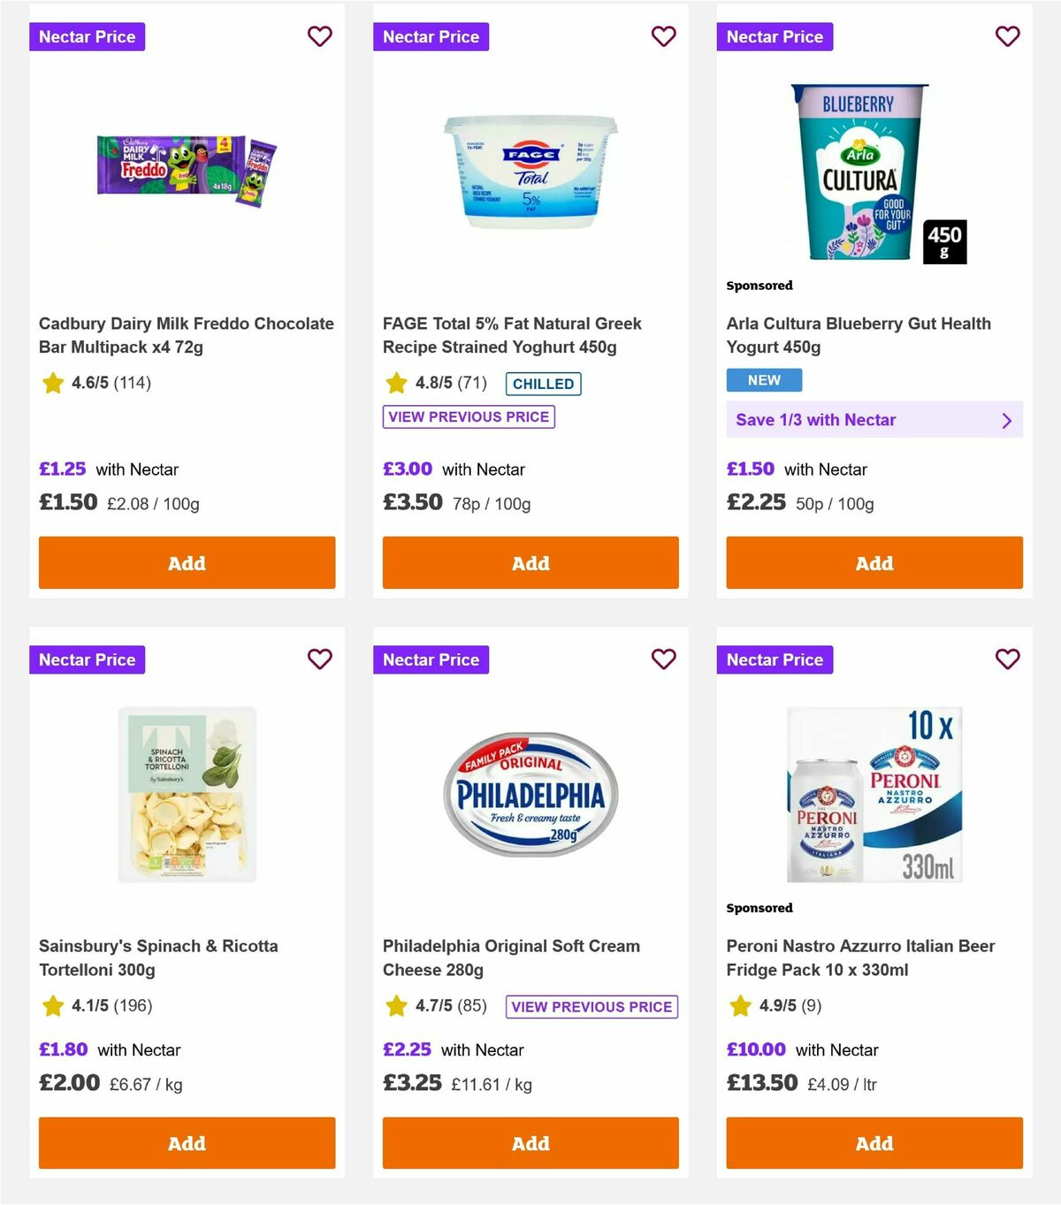The width and height of the screenshot is (1061, 1205).
Task: View previous price of Philadelphia cheese
Action: tap(591, 1006)
